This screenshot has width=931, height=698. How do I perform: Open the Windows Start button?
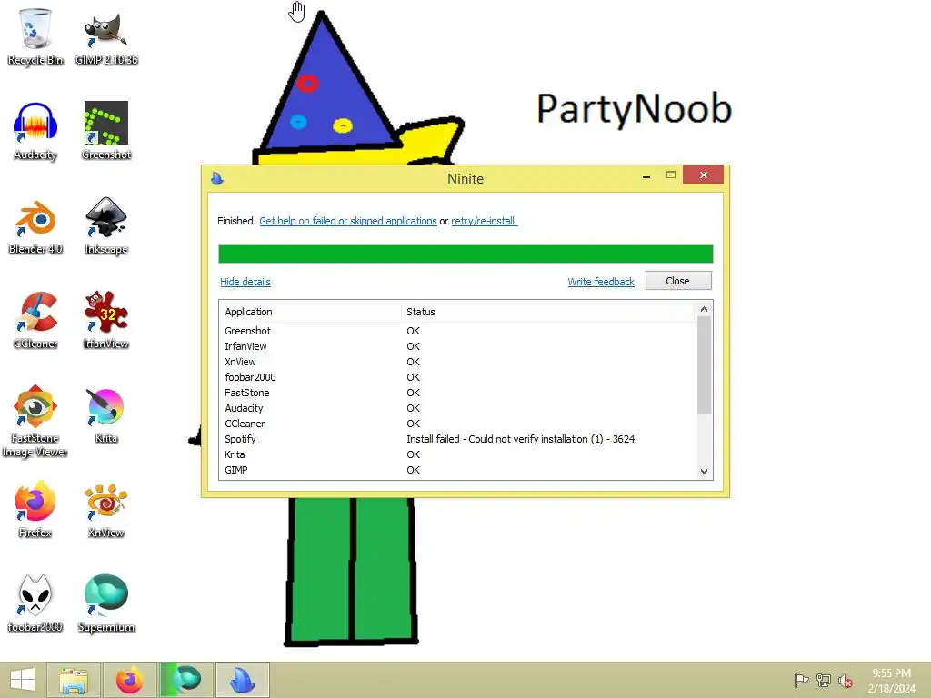coord(23,680)
